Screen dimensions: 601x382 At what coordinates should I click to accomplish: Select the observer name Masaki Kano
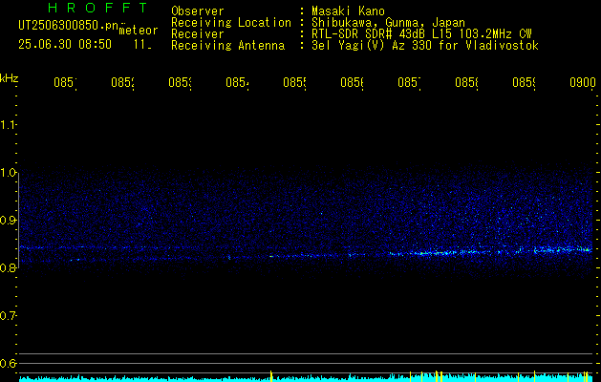[x=348, y=11]
